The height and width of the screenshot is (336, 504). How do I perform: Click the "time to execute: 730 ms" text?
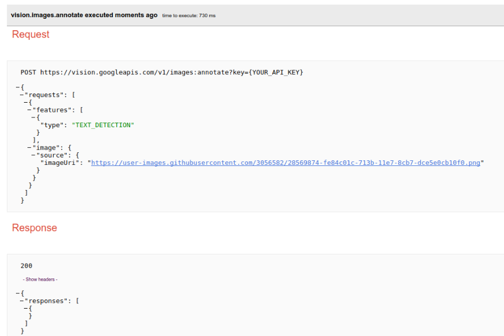pyautogui.click(x=189, y=15)
